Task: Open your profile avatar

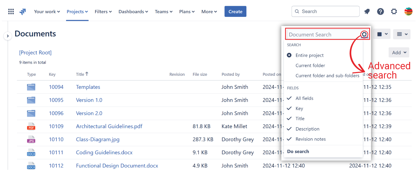Action: 408,11
